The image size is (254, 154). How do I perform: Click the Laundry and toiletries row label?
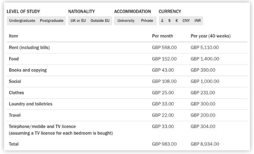30,104
